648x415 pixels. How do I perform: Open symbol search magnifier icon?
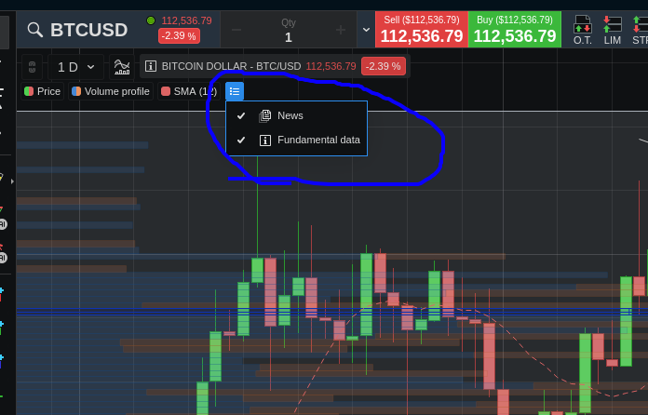(35, 30)
